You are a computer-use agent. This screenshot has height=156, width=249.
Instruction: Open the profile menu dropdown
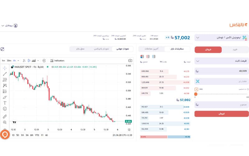9,25
